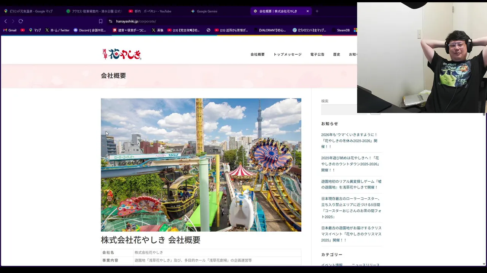Open 嘘の遊園地 リアル異変探しゲーム link
The image size is (487, 273).
tap(351, 184)
